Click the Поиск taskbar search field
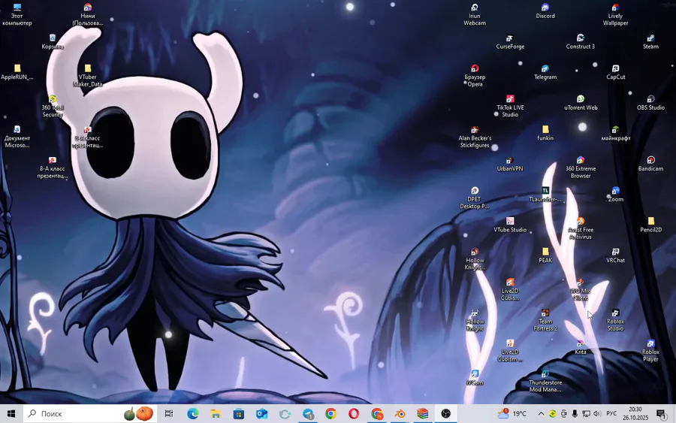This screenshot has height=423, width=676. (89, 414)
